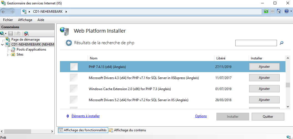Open the Fichier menu
The width and height of the screenshot is (293, 139).
[x=8, y=20]
